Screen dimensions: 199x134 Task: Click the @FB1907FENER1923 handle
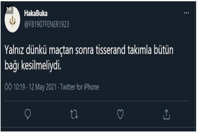47,24
